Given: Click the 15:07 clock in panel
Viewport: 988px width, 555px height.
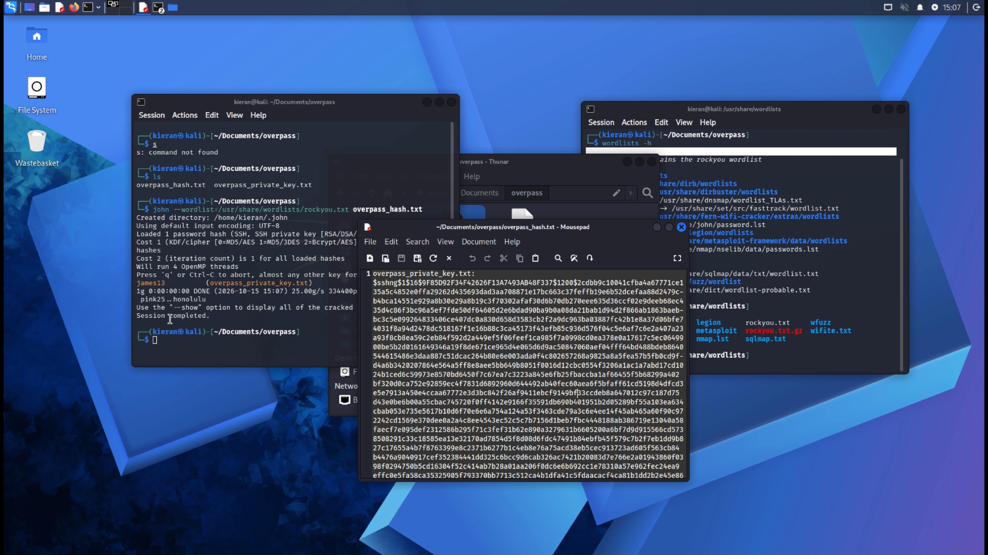Looking at the screenshot, I should [x=951, y=7].
